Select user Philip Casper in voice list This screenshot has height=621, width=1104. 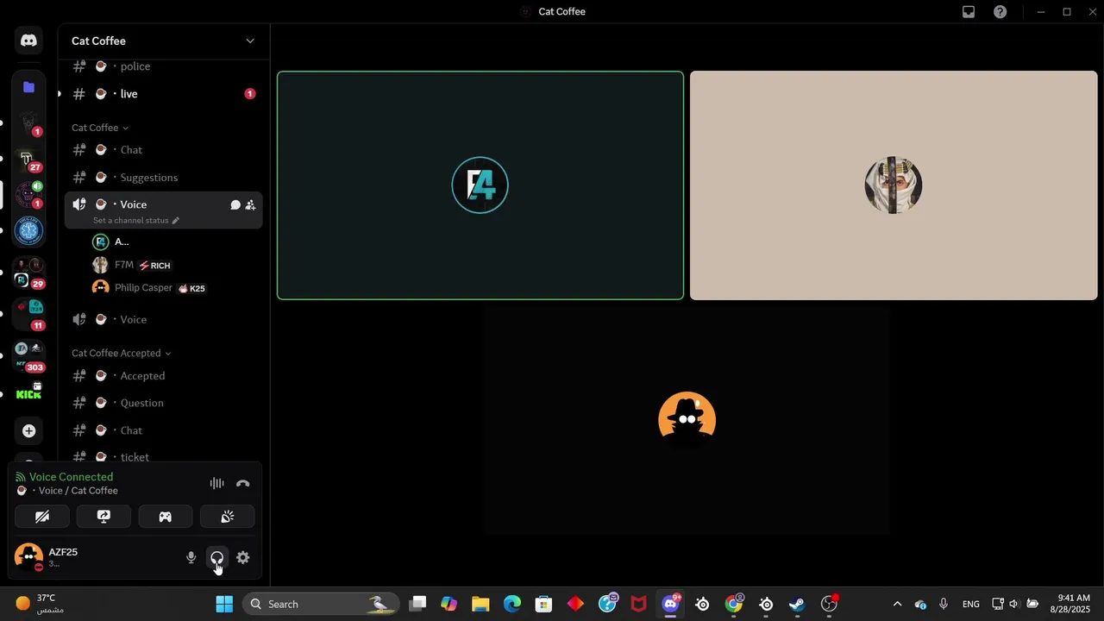tap(175, 288)
